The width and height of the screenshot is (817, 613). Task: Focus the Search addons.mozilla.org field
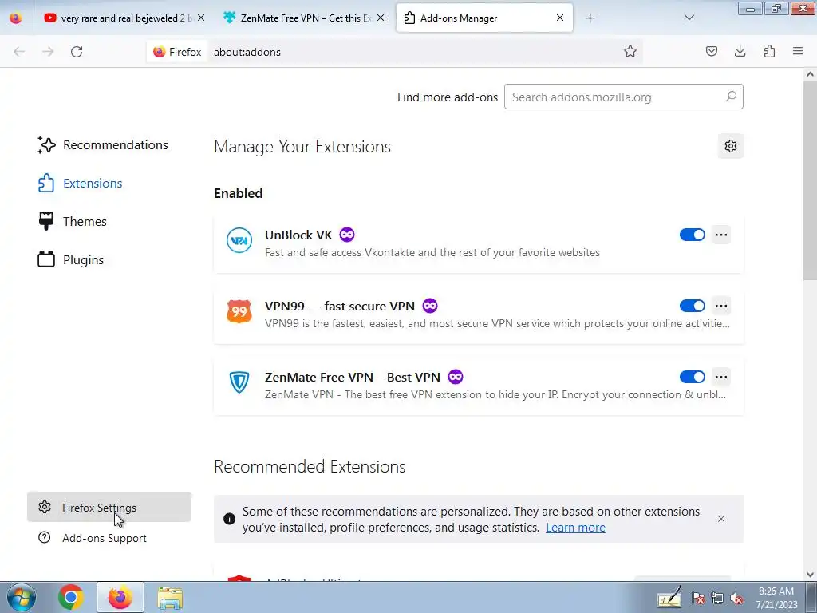click(624, 97)
